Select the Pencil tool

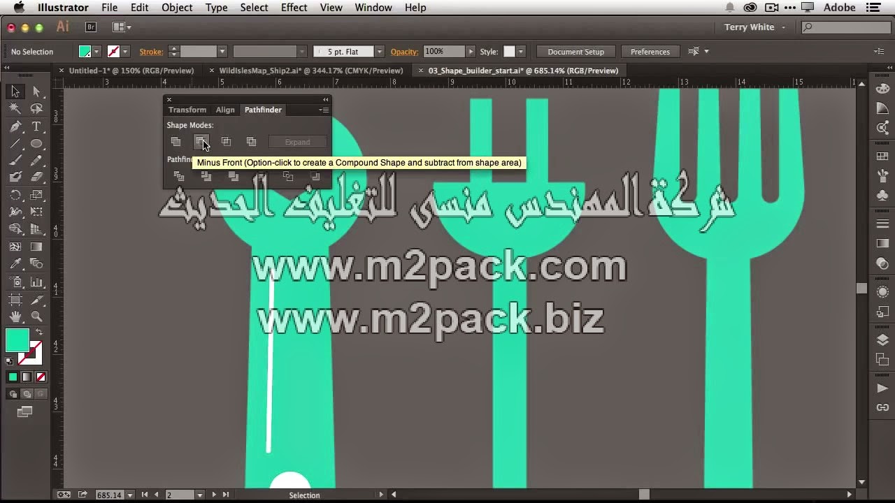tap(36, 161)
